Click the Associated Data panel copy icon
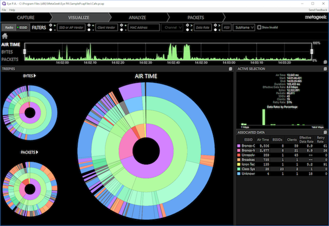The width and height of the screenshot is (329, 226). point(325,132)
